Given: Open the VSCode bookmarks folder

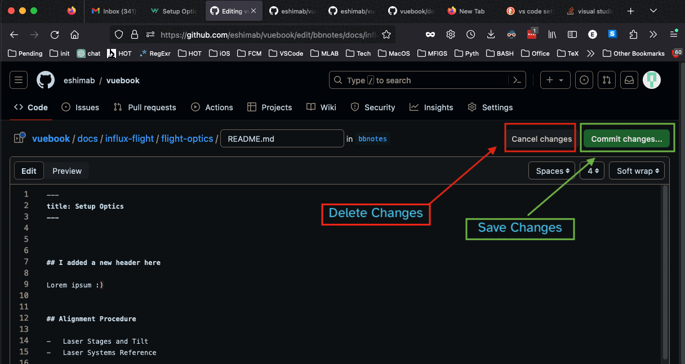Looking at the screenshot, I should click(287, 53).
